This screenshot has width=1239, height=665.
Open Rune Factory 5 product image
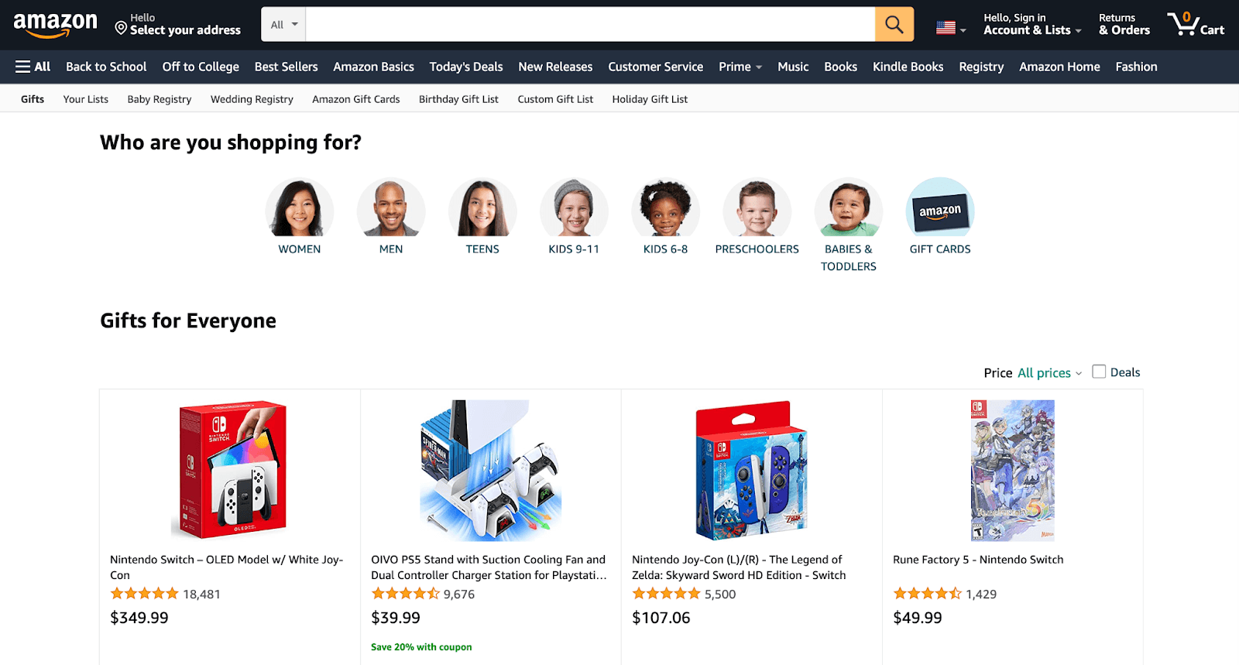1012,470
